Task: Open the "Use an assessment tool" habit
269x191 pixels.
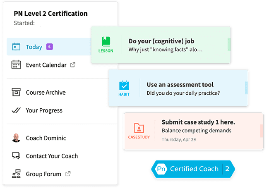Action: 180,85
